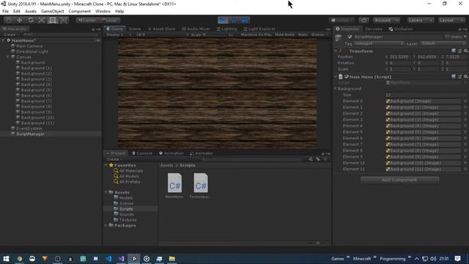Image resolution: width=469 pixels, height=264 pixels.
Task: Toggle ScriptManager active checkbox
Action: [350, 37]
